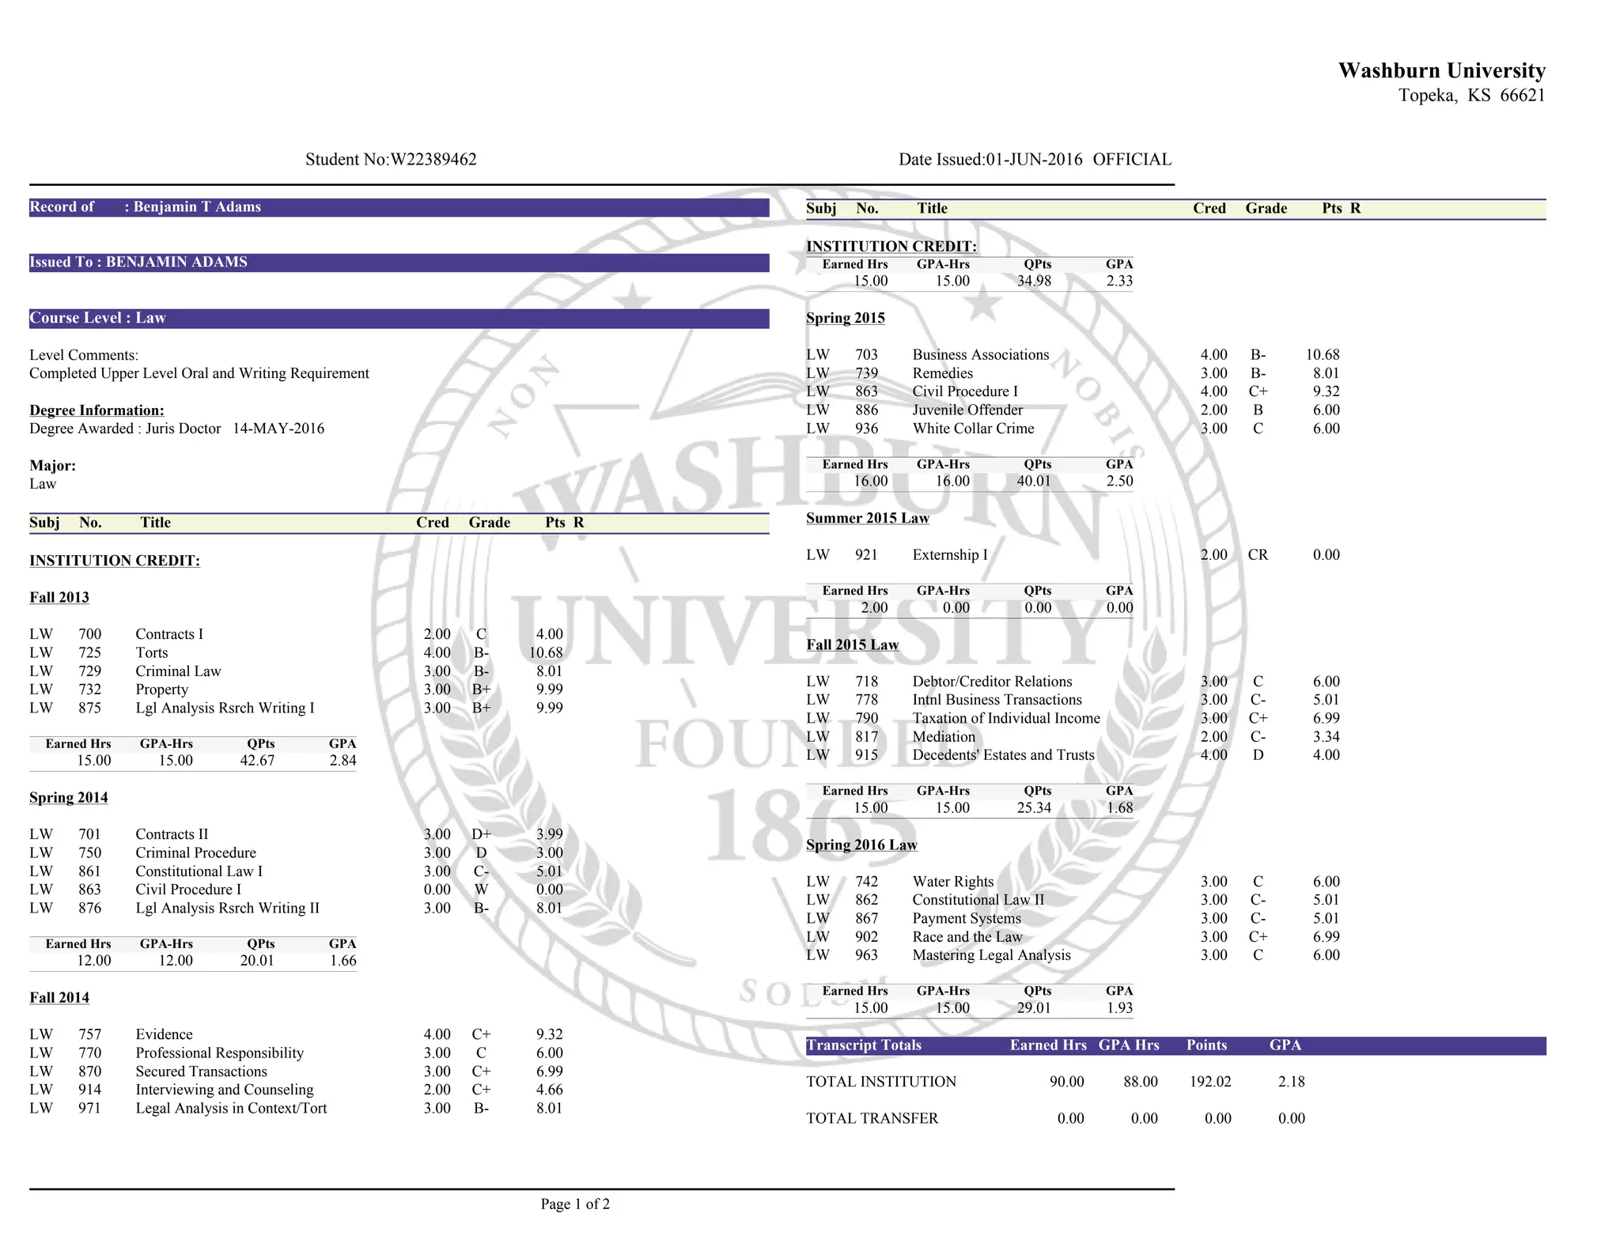
Task: Click the Degree Information heading
Action: [97, 410]
